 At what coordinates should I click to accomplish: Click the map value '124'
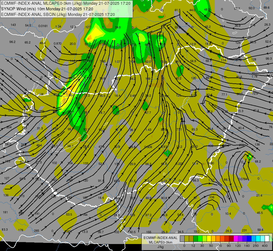[238, 43]
